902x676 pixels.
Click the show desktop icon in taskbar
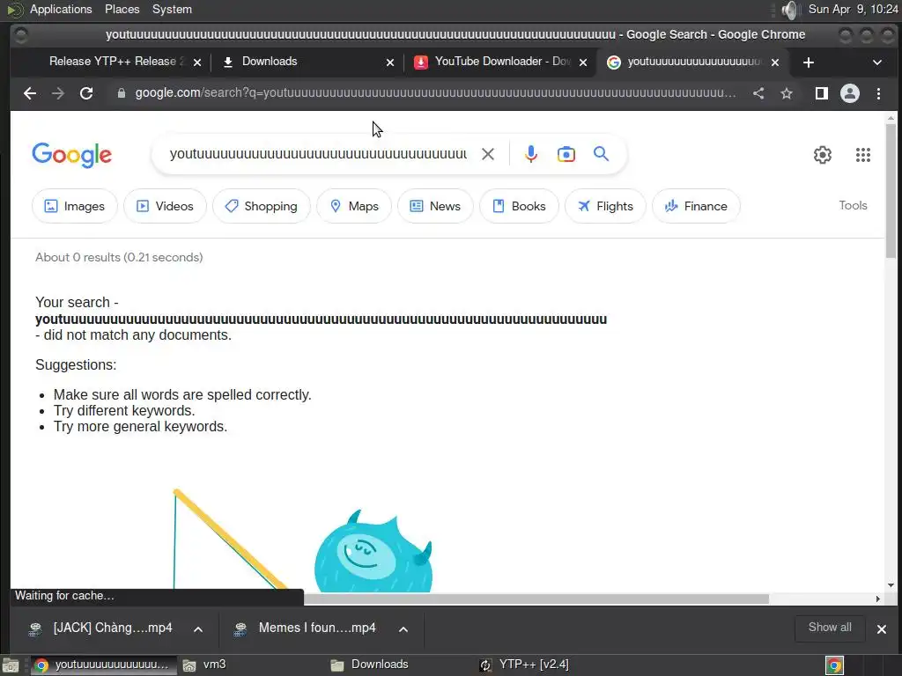tap(11, 665)
